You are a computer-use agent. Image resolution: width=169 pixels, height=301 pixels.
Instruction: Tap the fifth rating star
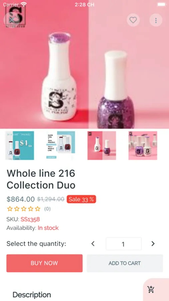pyautogui.click(x=38, y=209)
